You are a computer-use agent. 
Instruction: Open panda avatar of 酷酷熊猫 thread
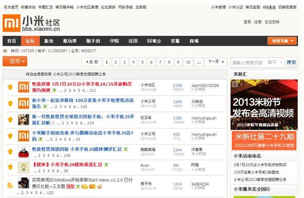pos(24,152)
